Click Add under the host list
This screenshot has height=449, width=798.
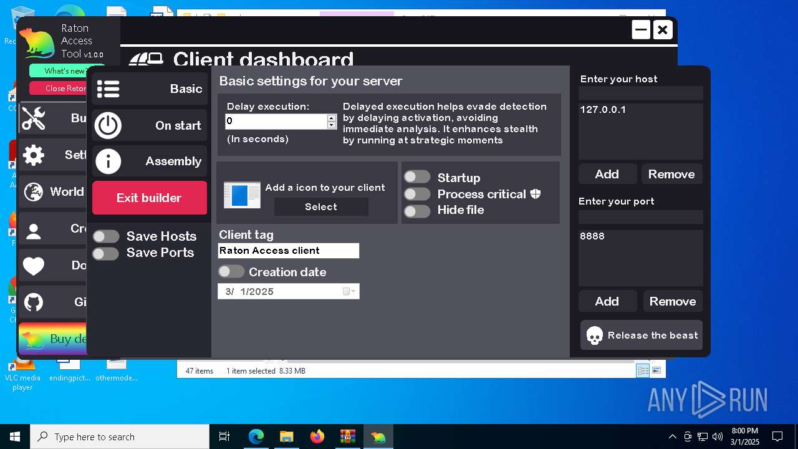[x=607, y=174]
